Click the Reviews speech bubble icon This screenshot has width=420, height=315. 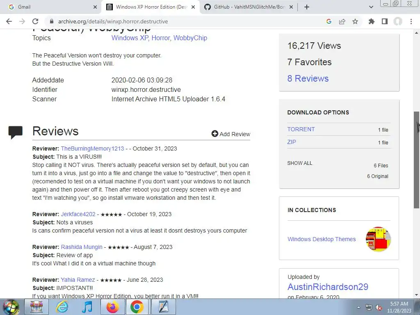(15, 132)
